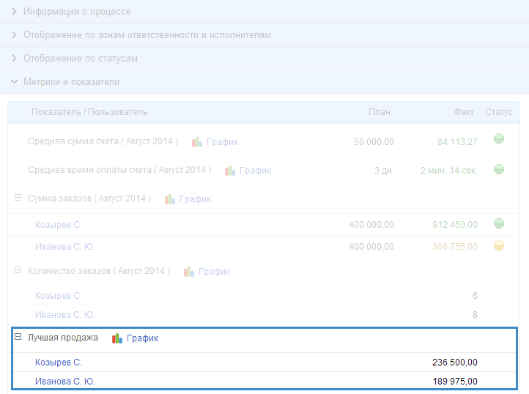529x394 pixels.
Task: Click Сумма заказов ( Август 2014 ) label
Action: (x=89, y=198)
